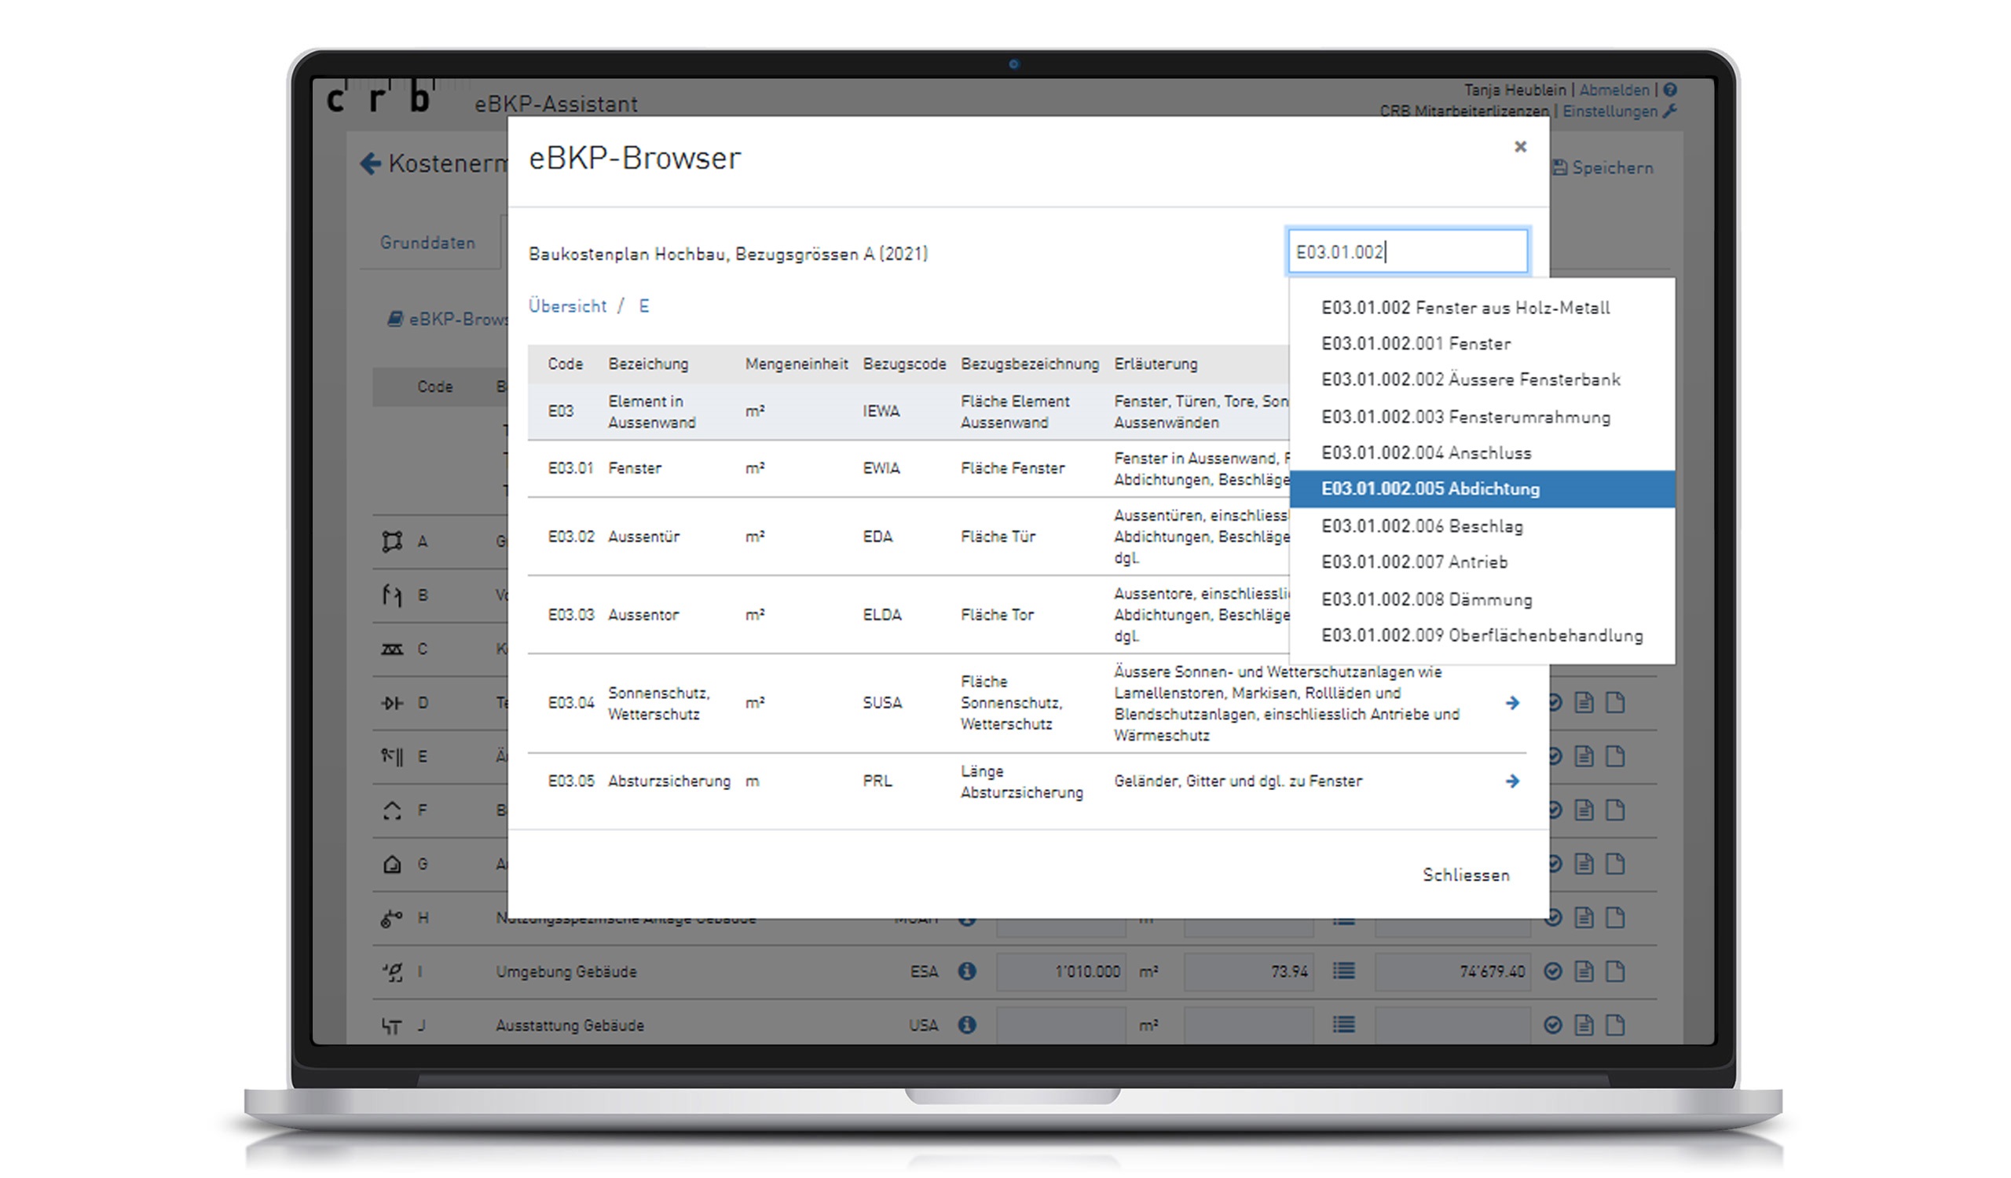2011x1178 pixels.
Task: Select E03.01.002.007 Antrieb suggestion
Action: (x=1482, y=562)
